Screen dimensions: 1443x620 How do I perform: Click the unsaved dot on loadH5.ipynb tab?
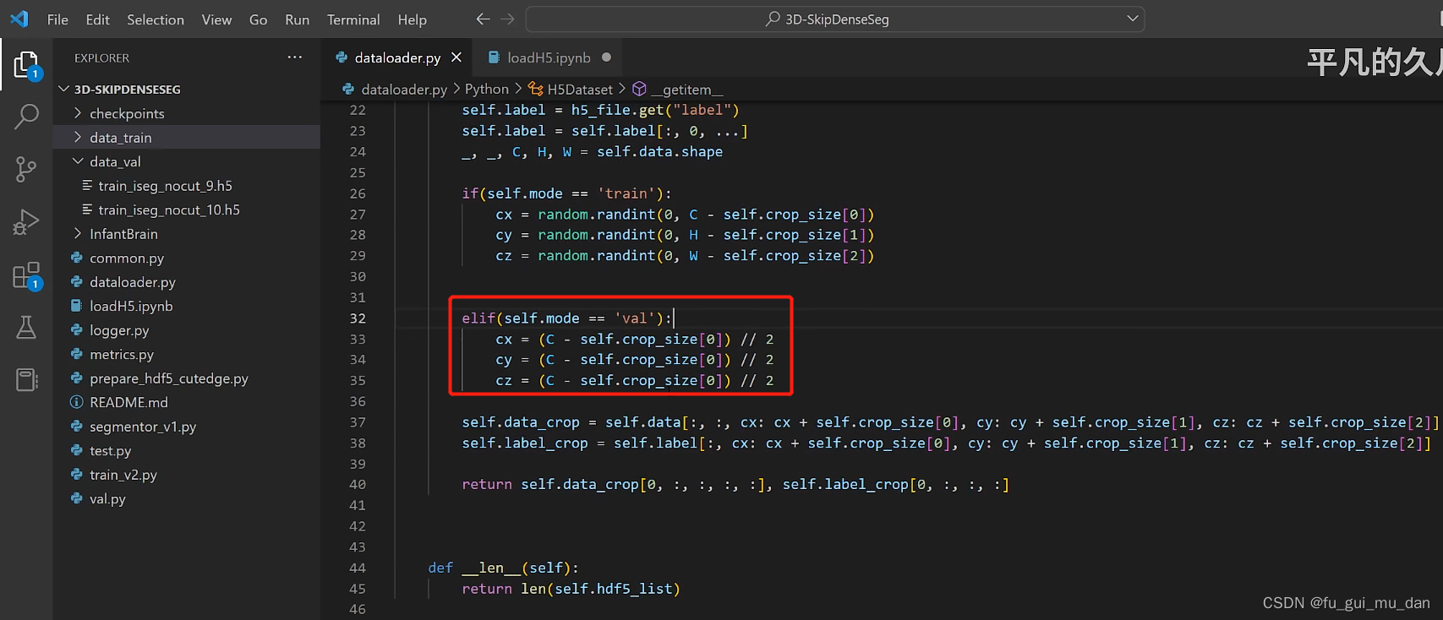click(x=606, y=57)
